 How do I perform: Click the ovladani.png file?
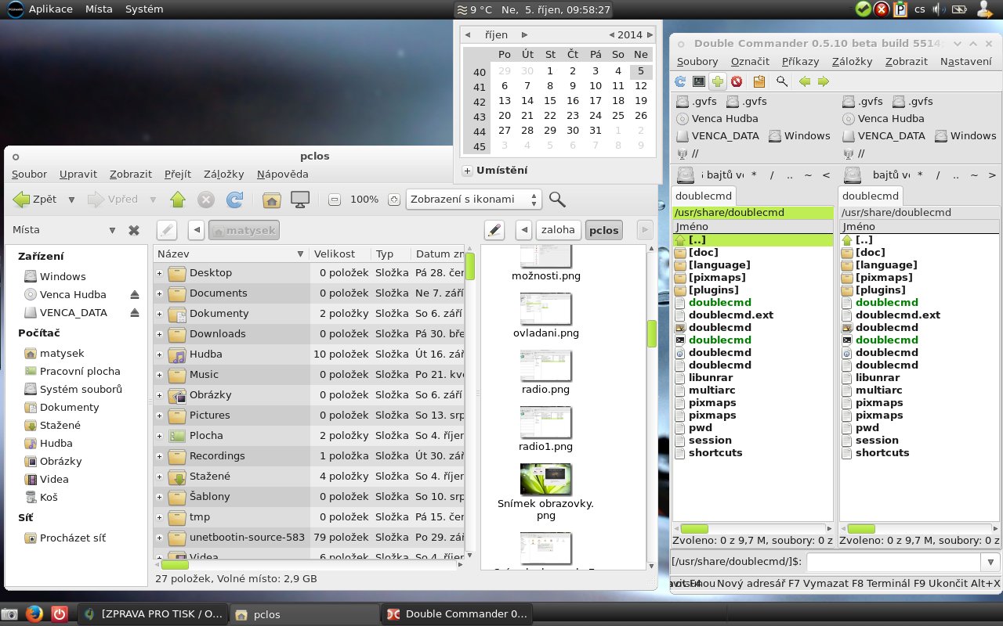[x=545, y=316]
